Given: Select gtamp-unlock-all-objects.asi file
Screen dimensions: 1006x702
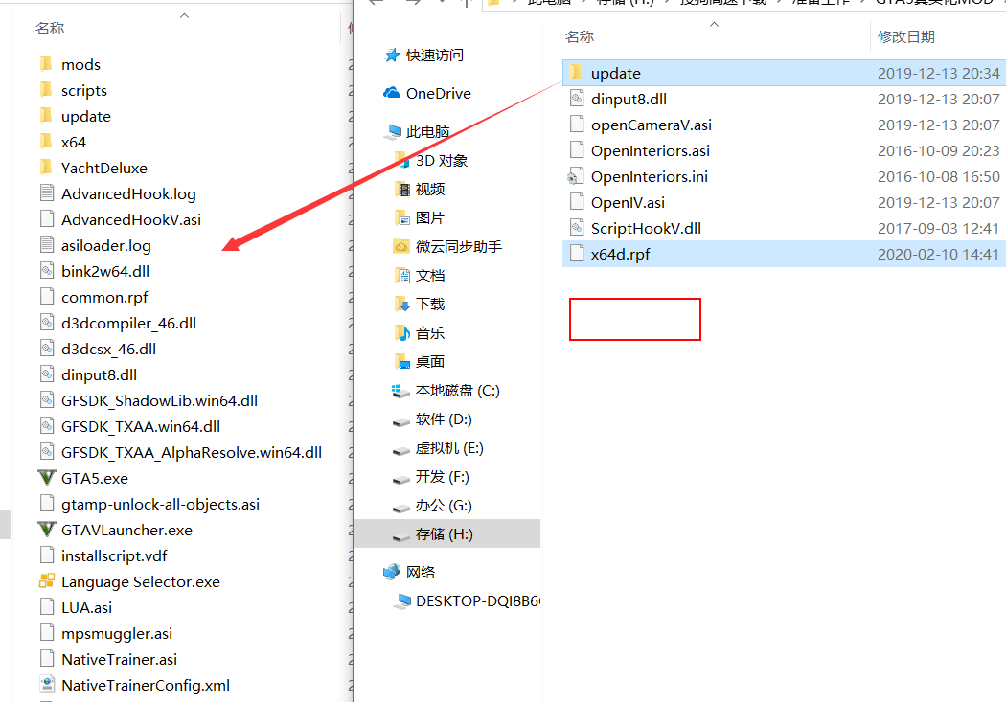Looking at the screenshot, I should pyautogui.click(x=160, y=504).
